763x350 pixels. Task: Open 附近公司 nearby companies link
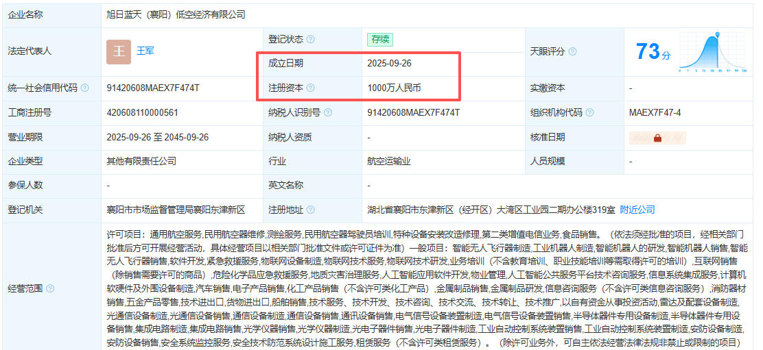pyautogui.click(x=637, y=210)
